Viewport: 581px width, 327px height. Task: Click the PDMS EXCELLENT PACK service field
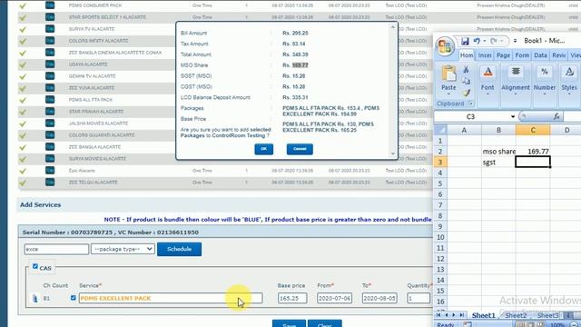(x=171, y=298)
